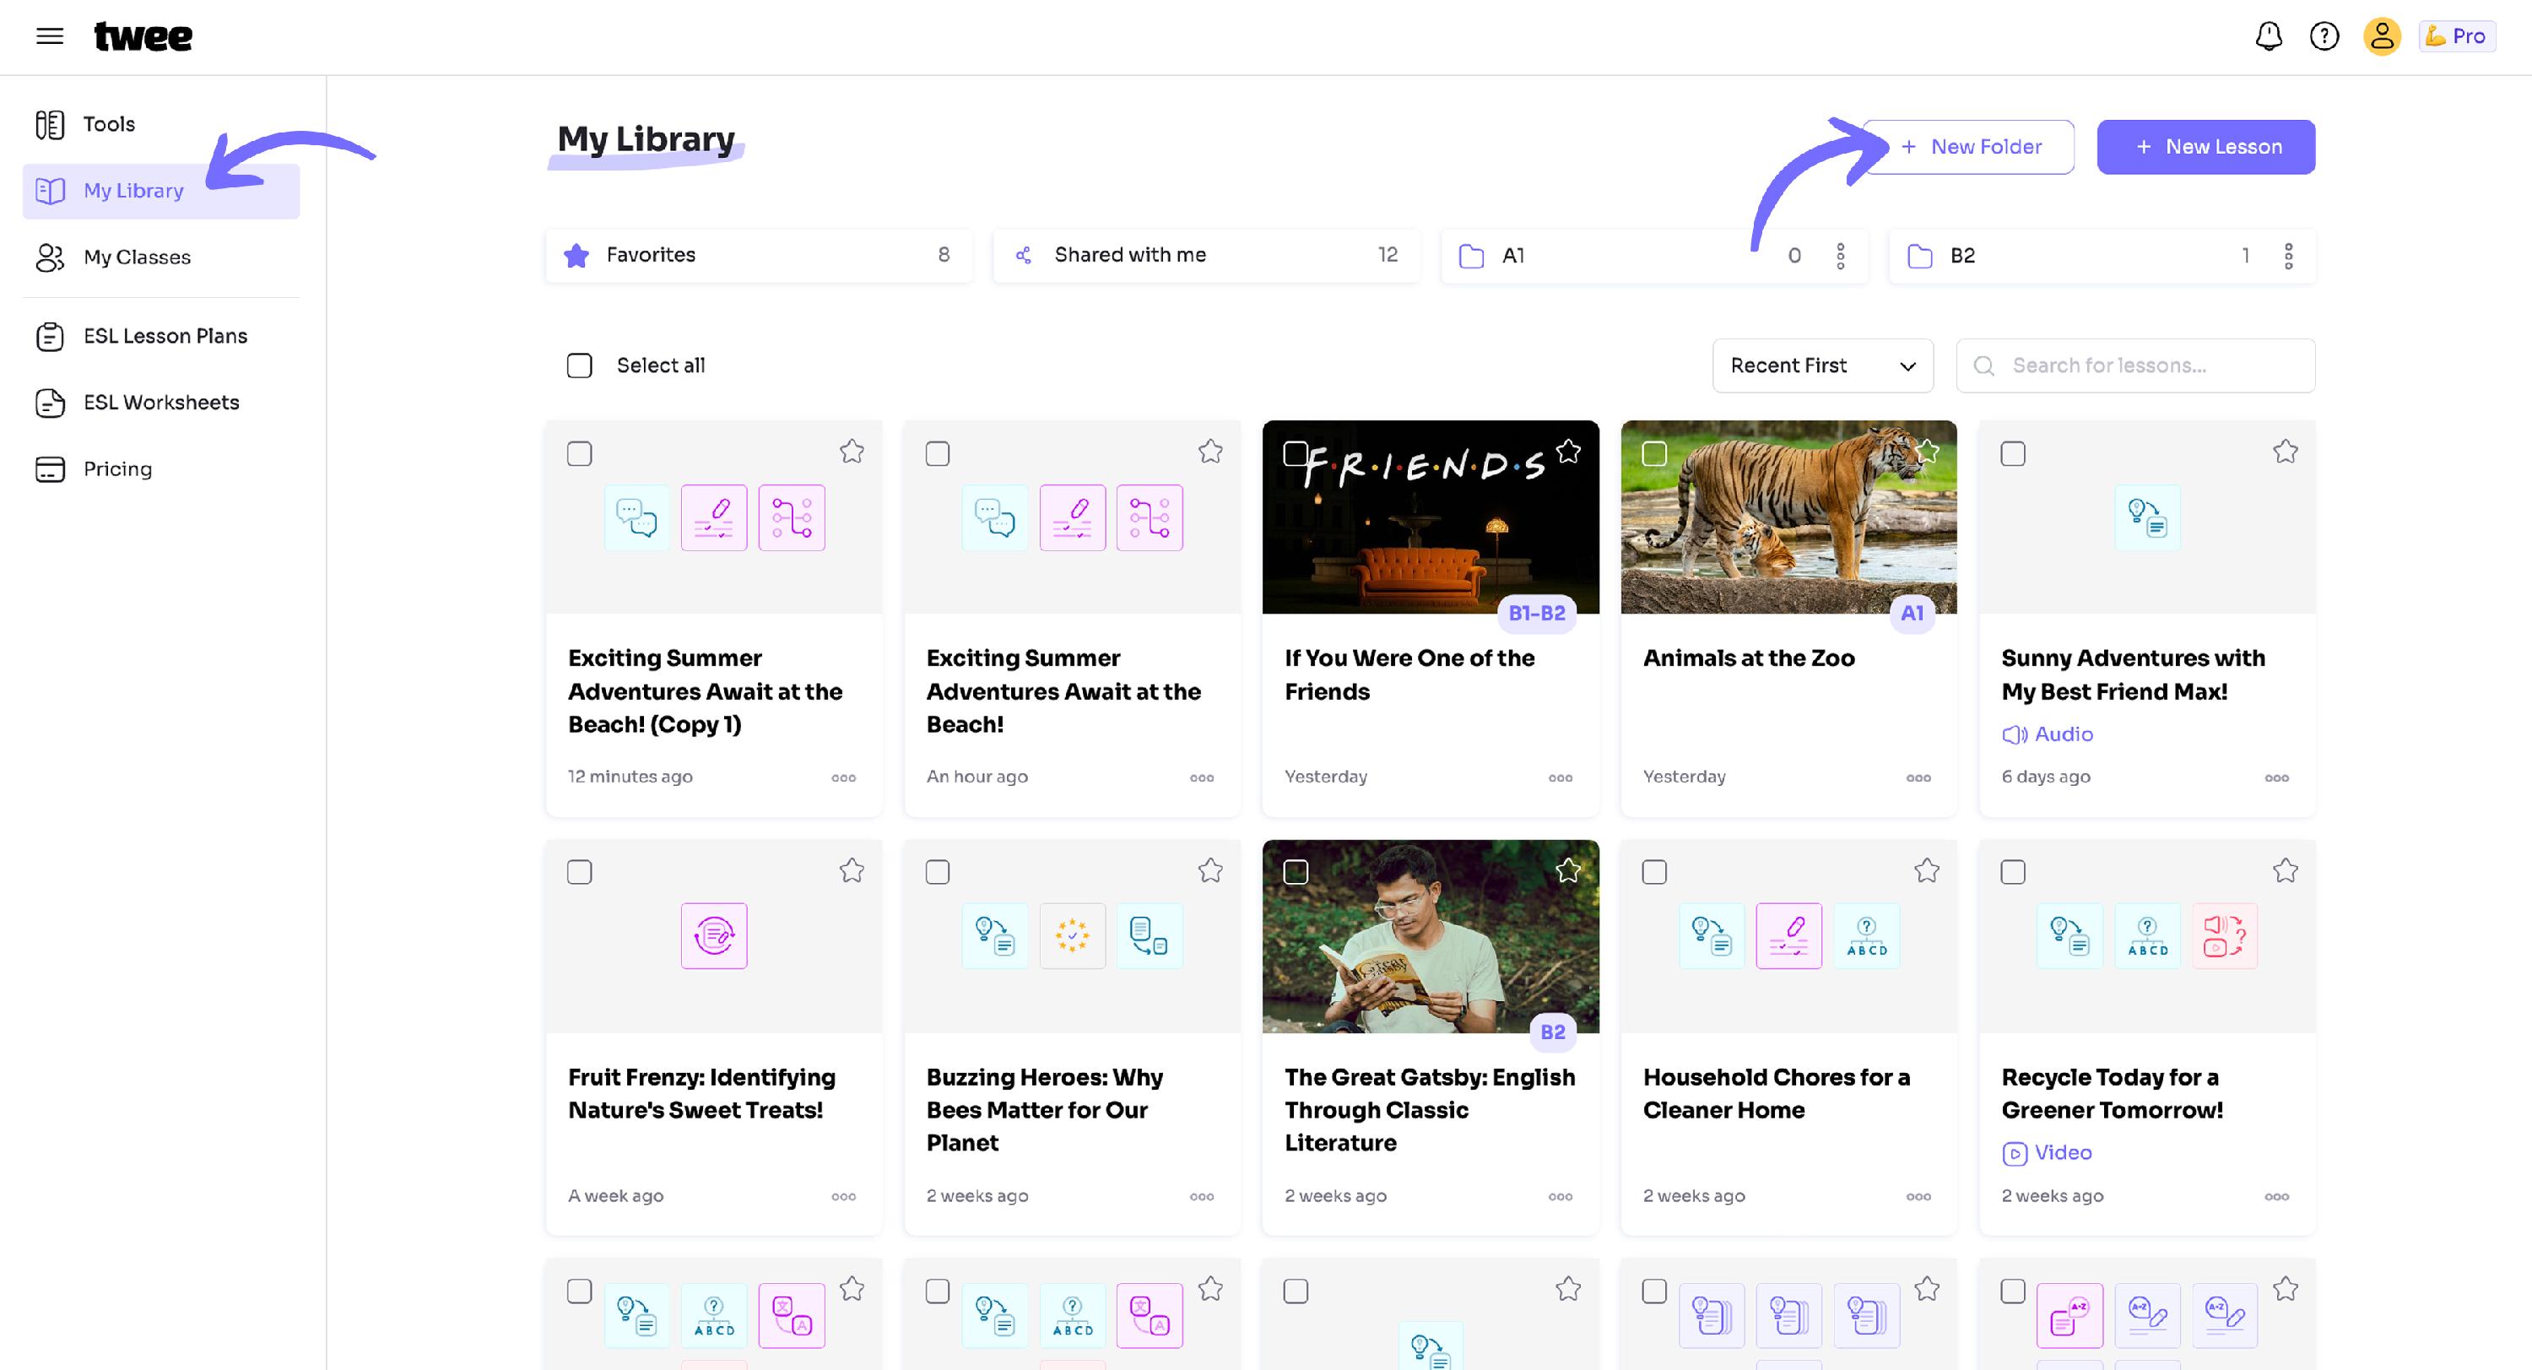
Task: Select checkbox on Household Chores lesson
Action: coord(1654,873)
